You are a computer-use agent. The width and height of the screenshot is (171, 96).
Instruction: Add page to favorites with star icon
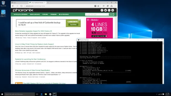click(98, 6)
